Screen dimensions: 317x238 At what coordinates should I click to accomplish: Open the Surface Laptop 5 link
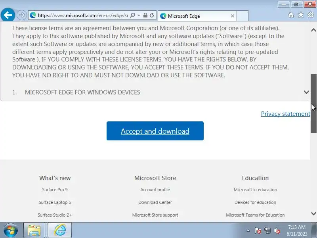55,202
